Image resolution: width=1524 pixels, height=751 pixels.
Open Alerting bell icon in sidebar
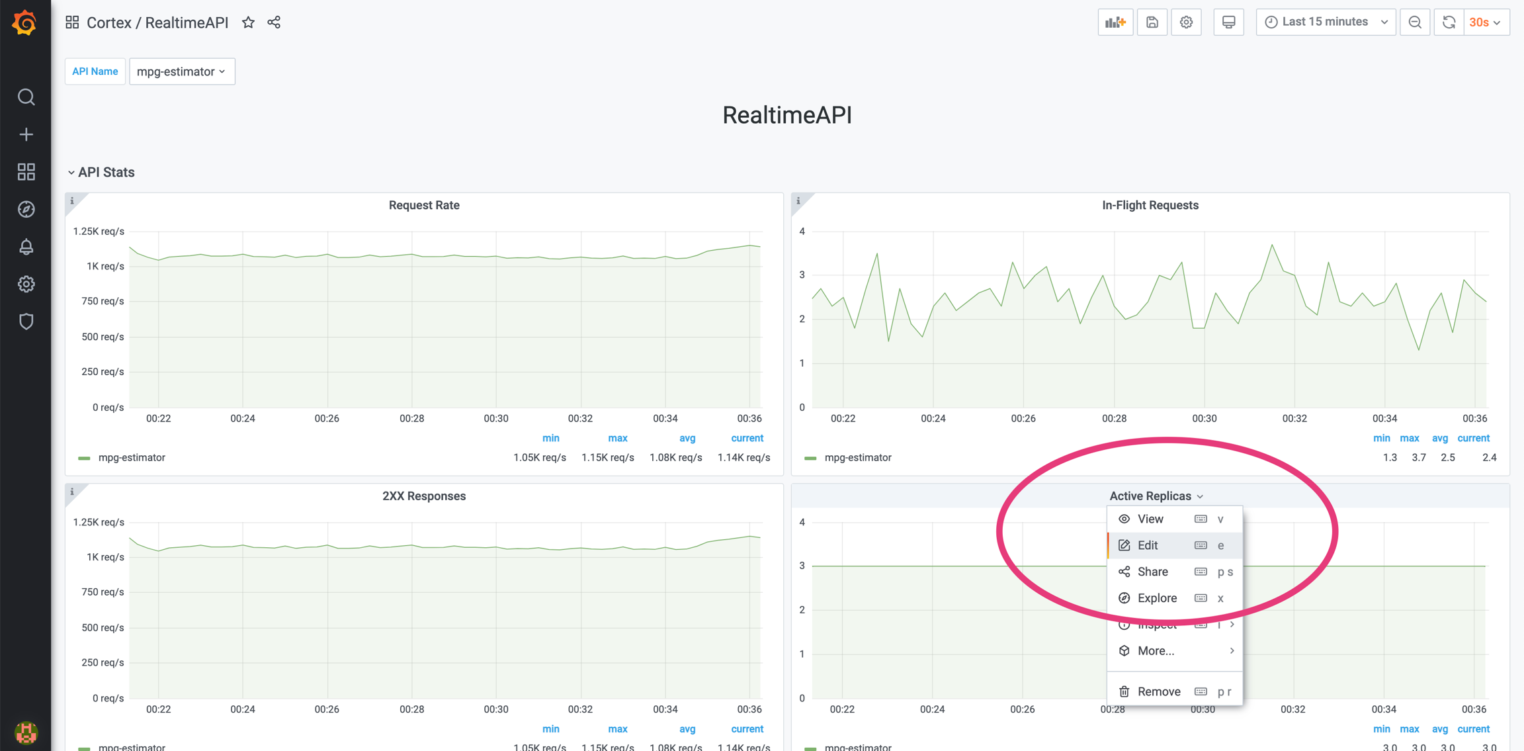point(26,247)
